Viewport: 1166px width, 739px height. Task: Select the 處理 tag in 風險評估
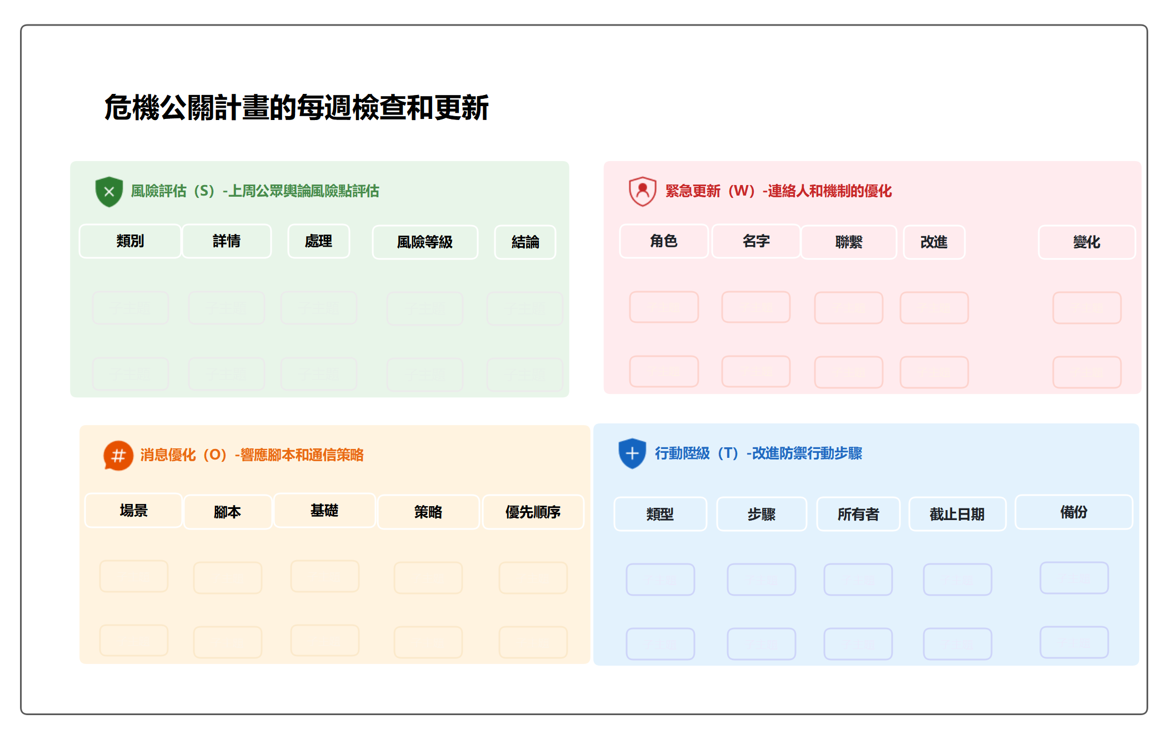pos(318,241)
